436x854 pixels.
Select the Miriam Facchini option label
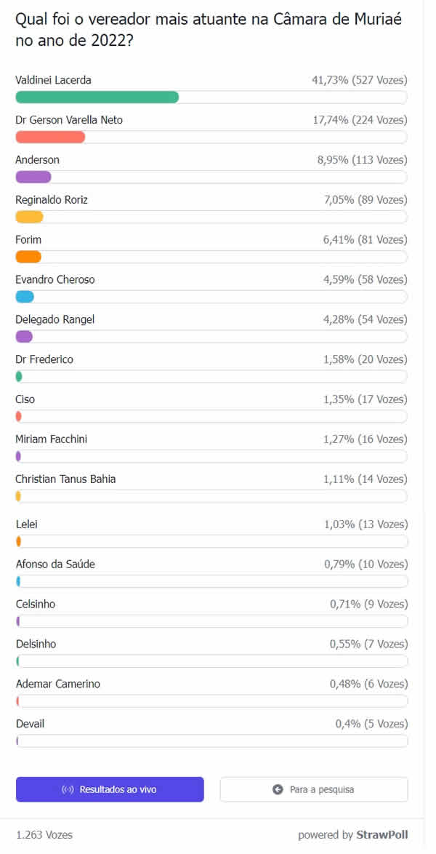(x=52, y=439)
